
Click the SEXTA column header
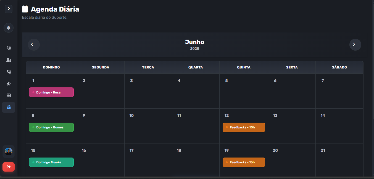coord(292,67)
